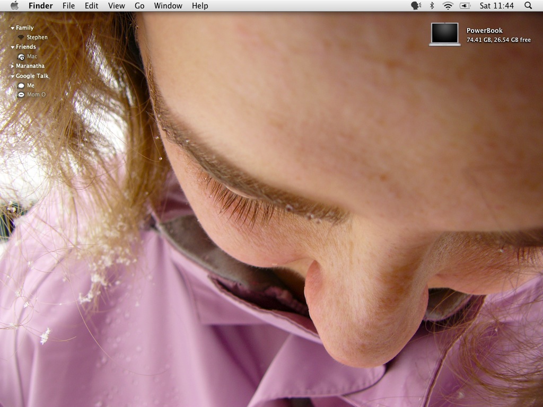Click the Bluetooth status icon
Viewport: 543px width, 407px height.
432,5
